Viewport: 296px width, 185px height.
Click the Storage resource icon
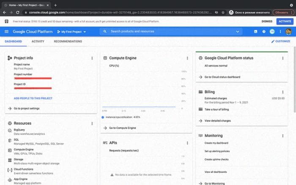[10, 160]
